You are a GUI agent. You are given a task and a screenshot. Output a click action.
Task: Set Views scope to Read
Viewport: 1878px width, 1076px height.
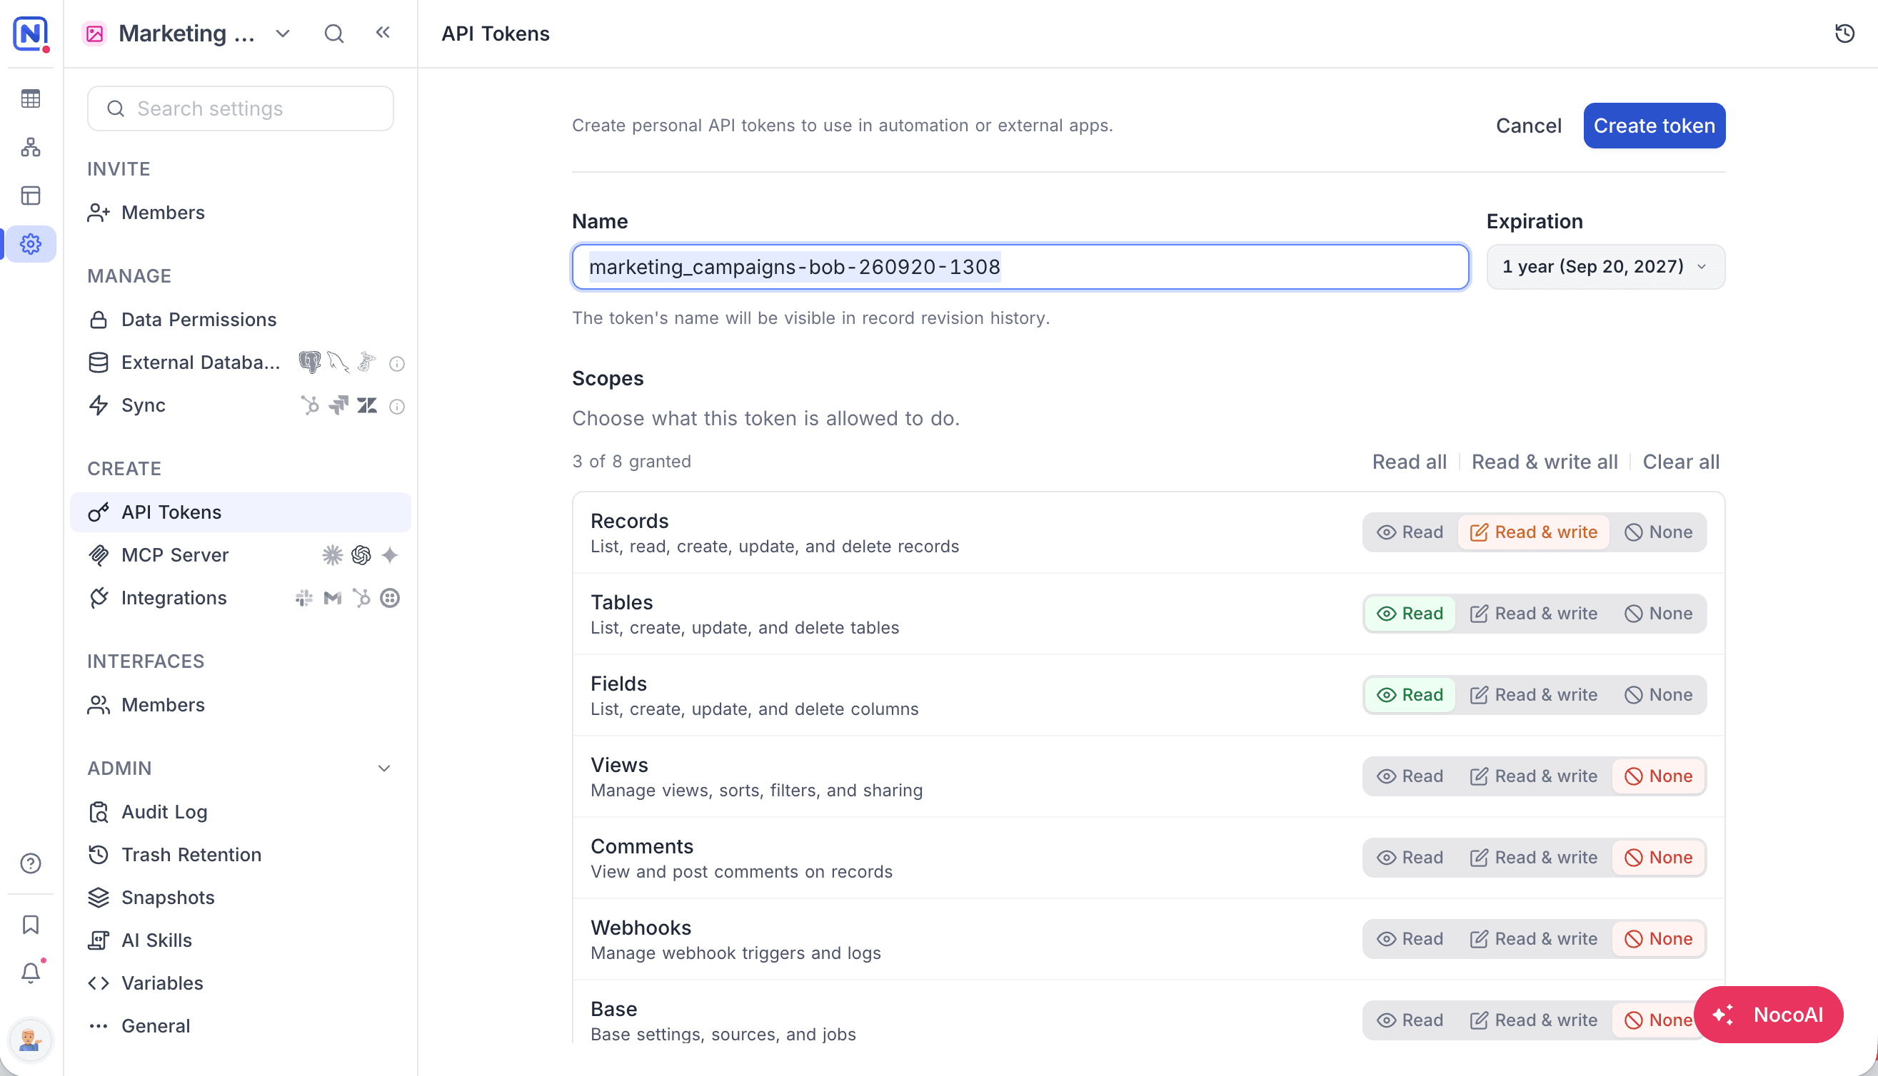coord(1410,776)
